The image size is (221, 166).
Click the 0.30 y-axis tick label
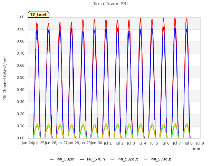(20, 102)
